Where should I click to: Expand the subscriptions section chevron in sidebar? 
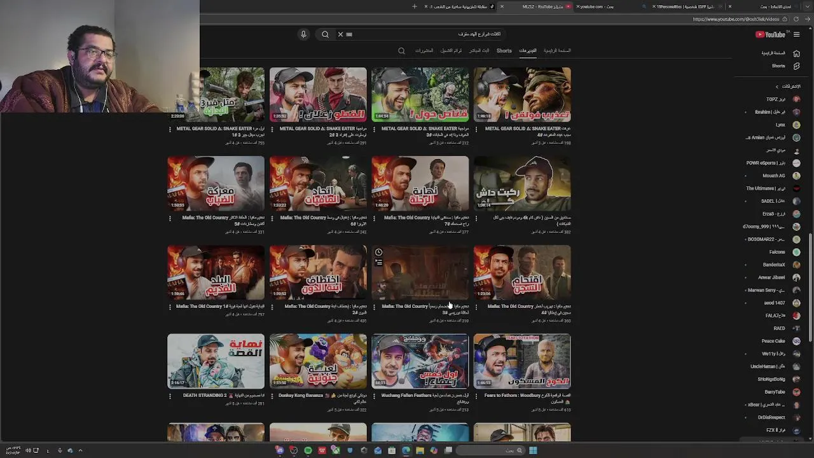[x=776, y=87]
